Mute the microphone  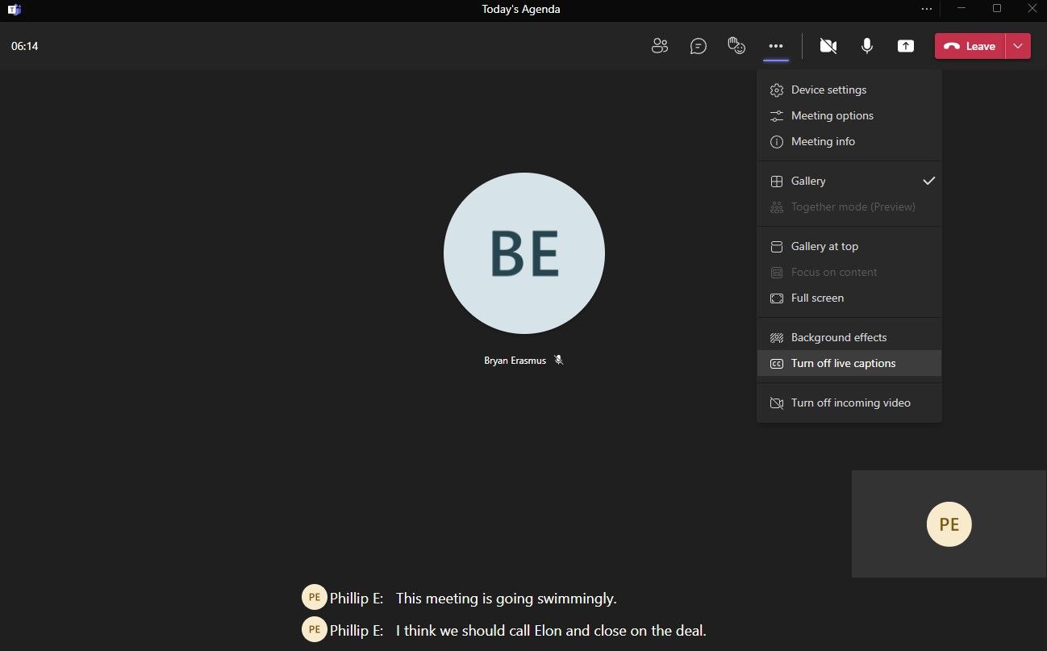pos(867,46)
